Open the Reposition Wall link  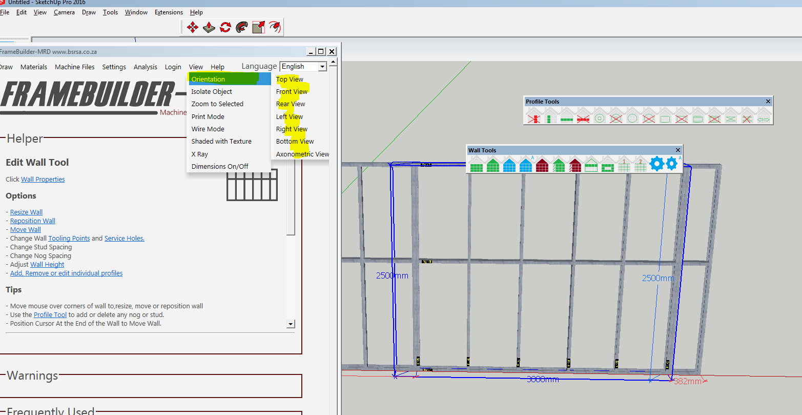point(33,221)
